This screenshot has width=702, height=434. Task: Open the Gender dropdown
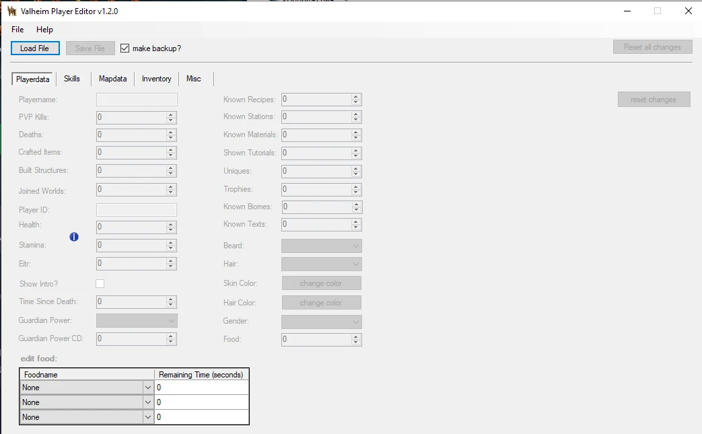321,322
